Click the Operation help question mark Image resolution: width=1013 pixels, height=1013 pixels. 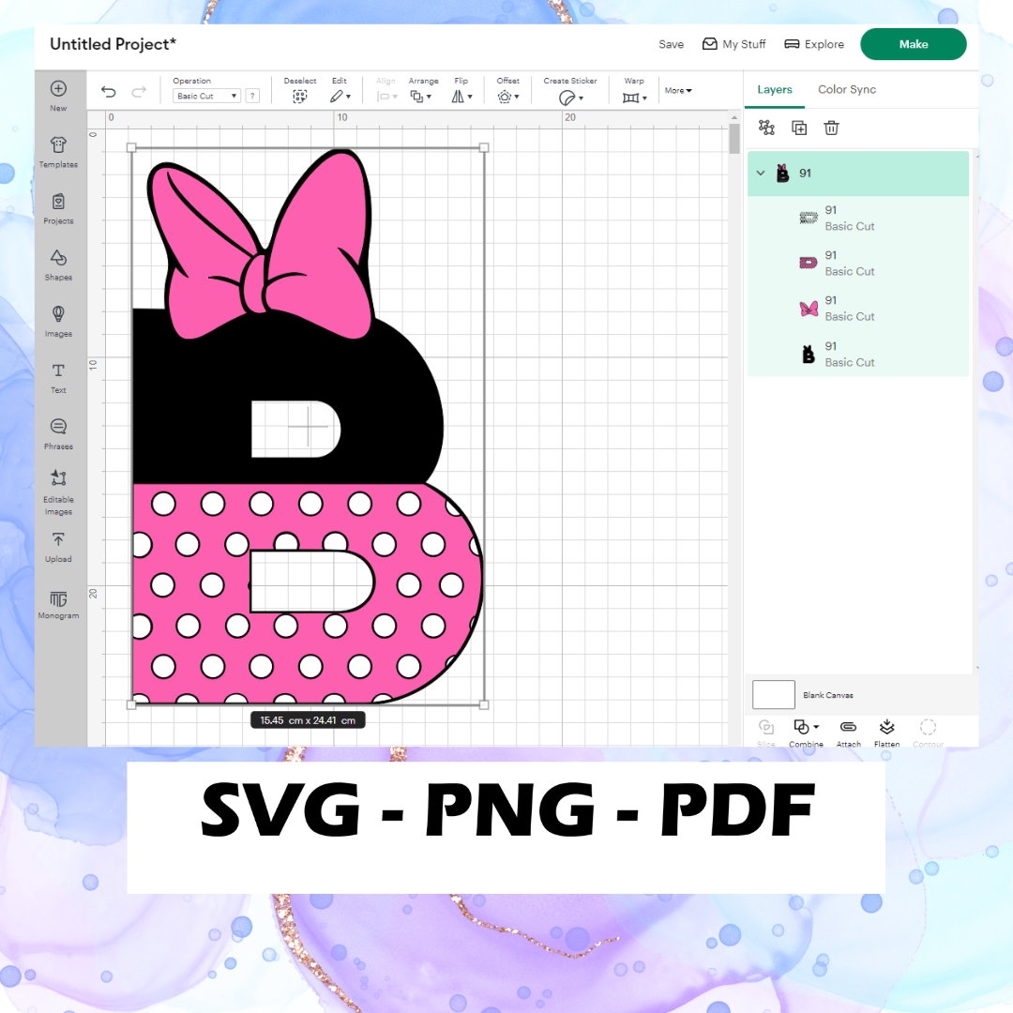click(x=252, y=96)
